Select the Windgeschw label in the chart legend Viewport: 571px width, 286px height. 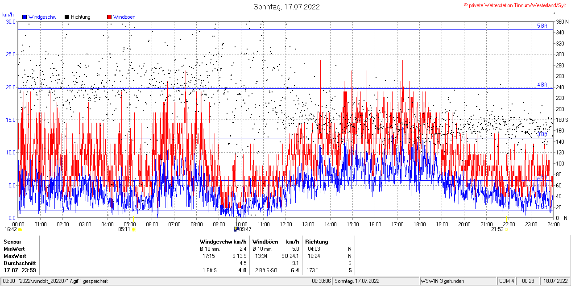click(x=42, y=17)
